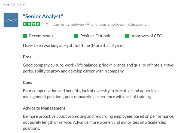Click the third green rating star
176x133 pixels.
(34, 24)
